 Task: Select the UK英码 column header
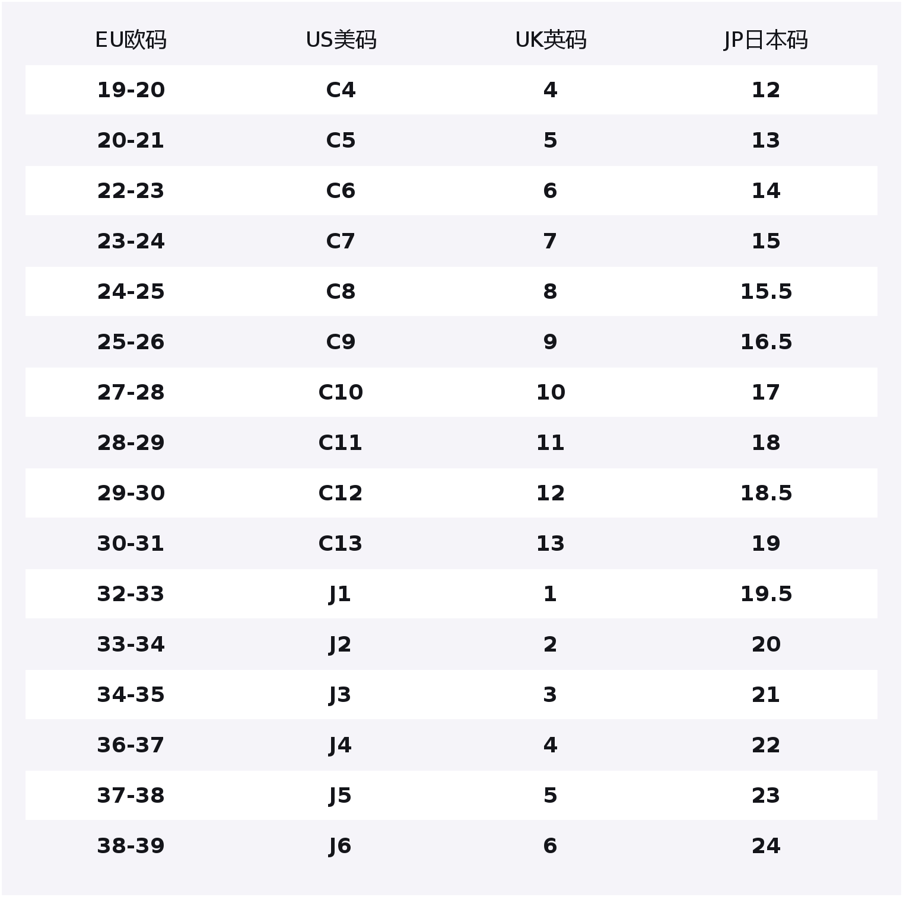(x=550, y=40)
